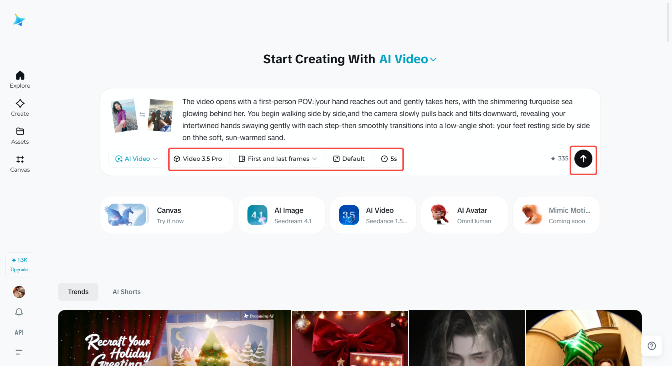Screen dimensions: 672x366
Task: Open the Default aspect ratio option
Action: click(349, 159)
